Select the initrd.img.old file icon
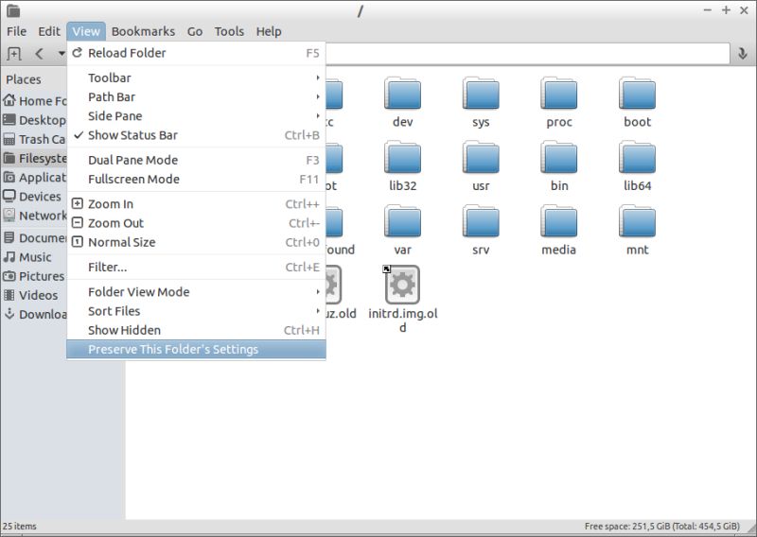Viewport: 757px width, 537px height. 402,285
